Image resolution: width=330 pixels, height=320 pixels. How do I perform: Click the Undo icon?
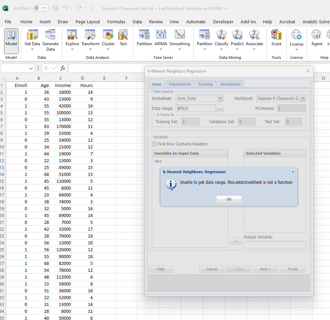(66, 8)
